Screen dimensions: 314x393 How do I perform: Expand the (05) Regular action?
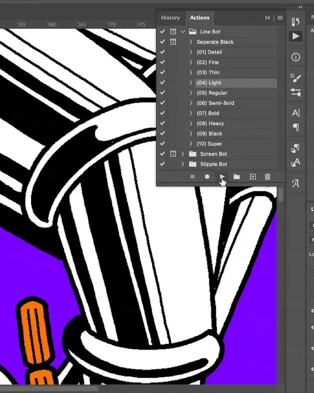(x=191, y=93)
